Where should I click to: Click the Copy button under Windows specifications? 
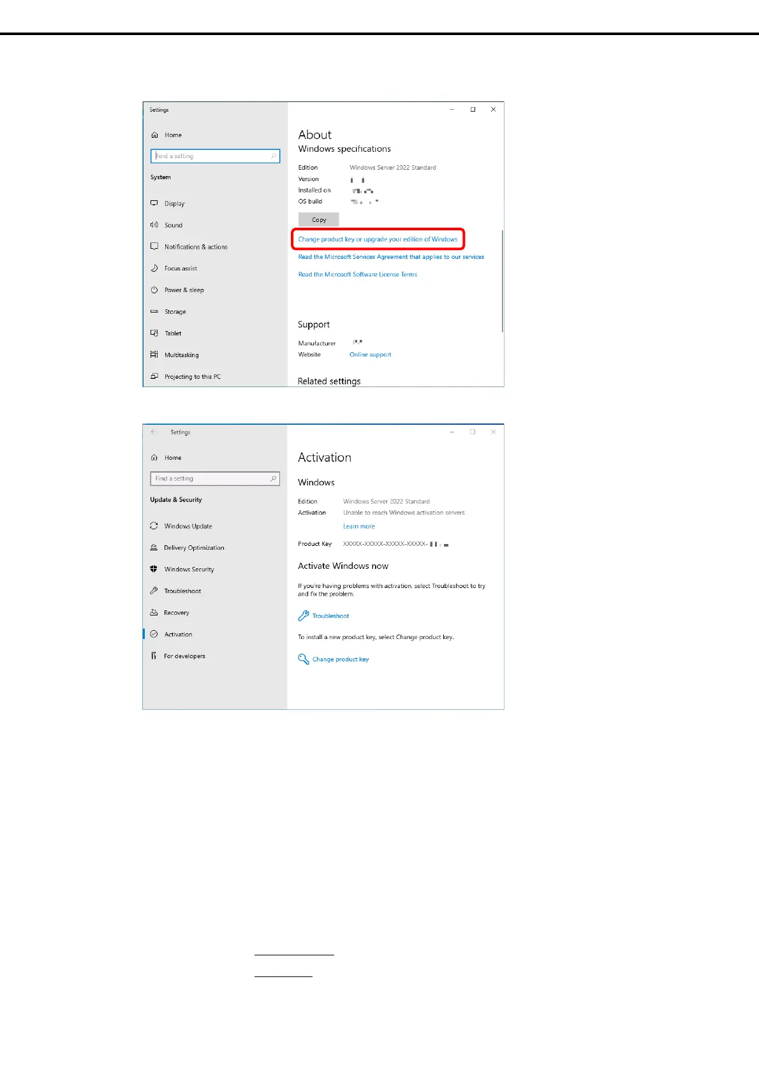click(x=319, y=219)
